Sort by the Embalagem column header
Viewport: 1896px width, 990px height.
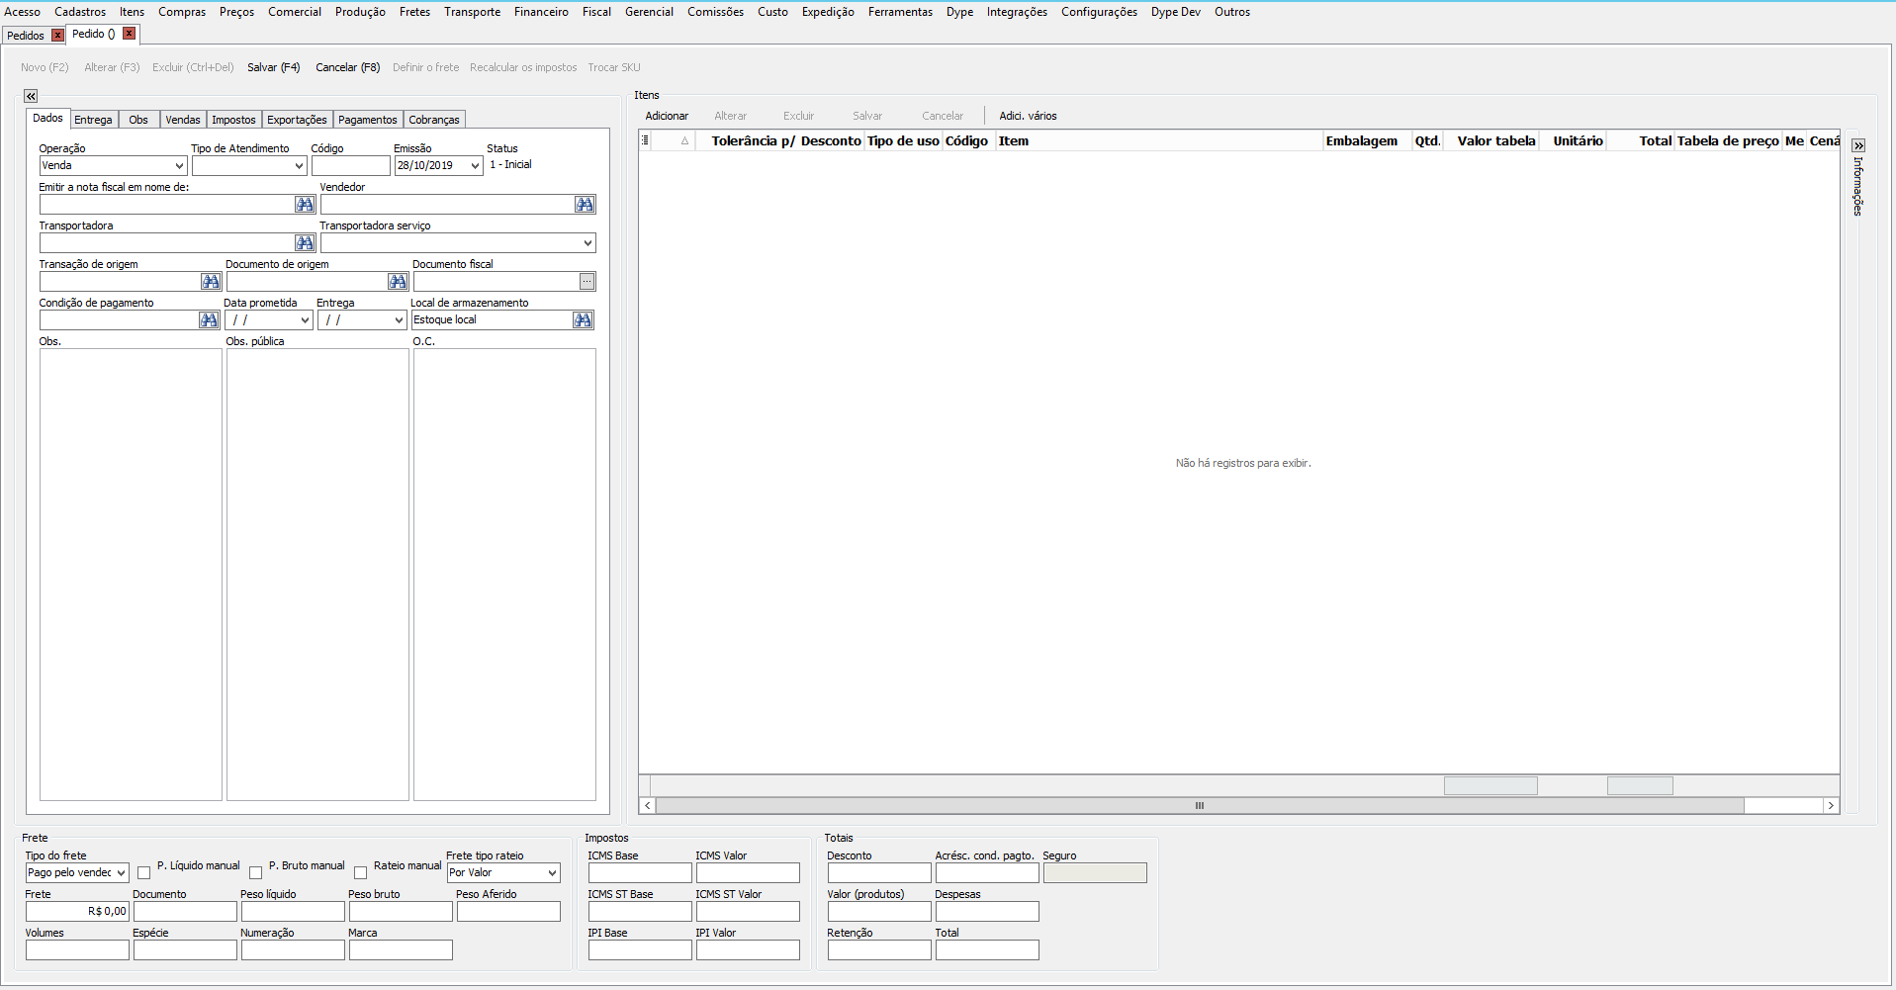[1367, 140]
